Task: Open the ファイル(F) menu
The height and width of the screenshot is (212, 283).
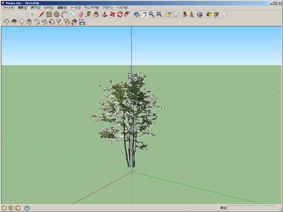Action: tap(8, 8)
